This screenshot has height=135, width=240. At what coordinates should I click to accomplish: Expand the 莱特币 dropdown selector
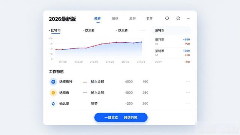click(x=171, y=30)
